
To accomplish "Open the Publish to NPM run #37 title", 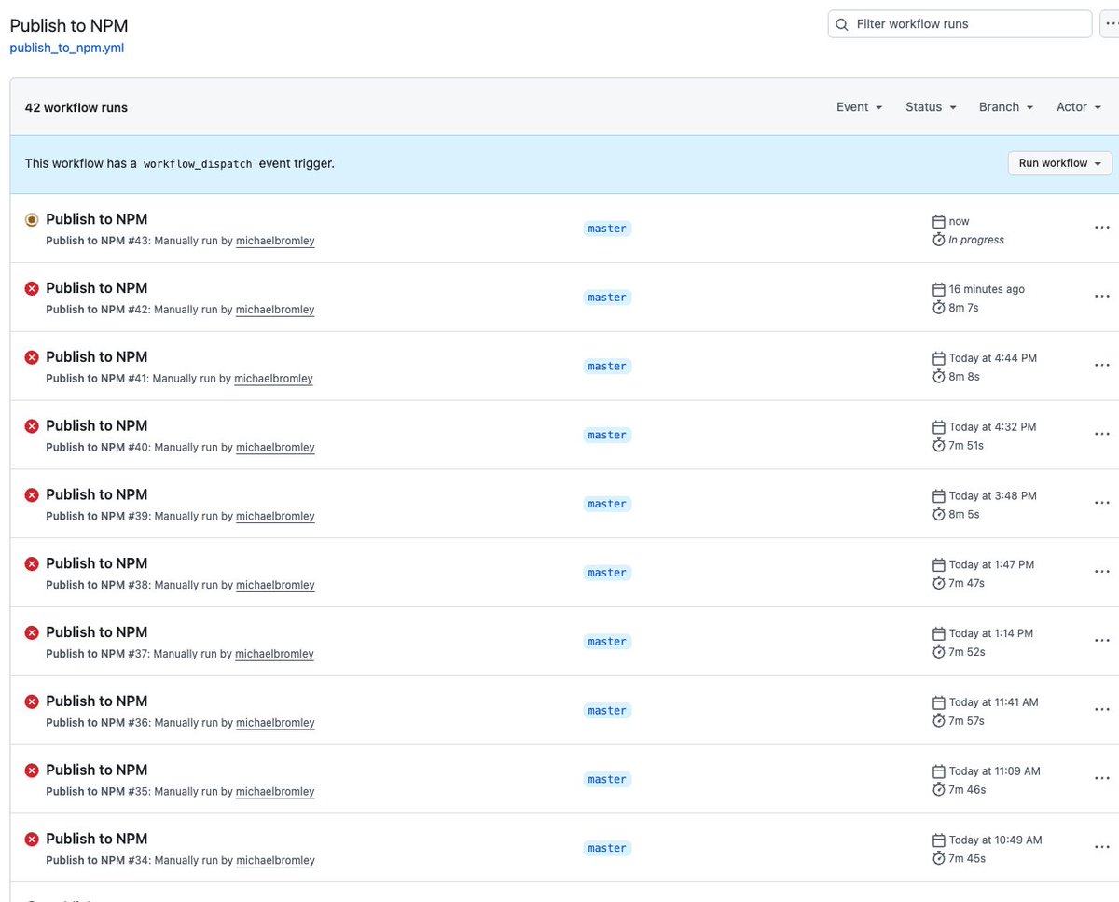I will (x=97, y=632).
